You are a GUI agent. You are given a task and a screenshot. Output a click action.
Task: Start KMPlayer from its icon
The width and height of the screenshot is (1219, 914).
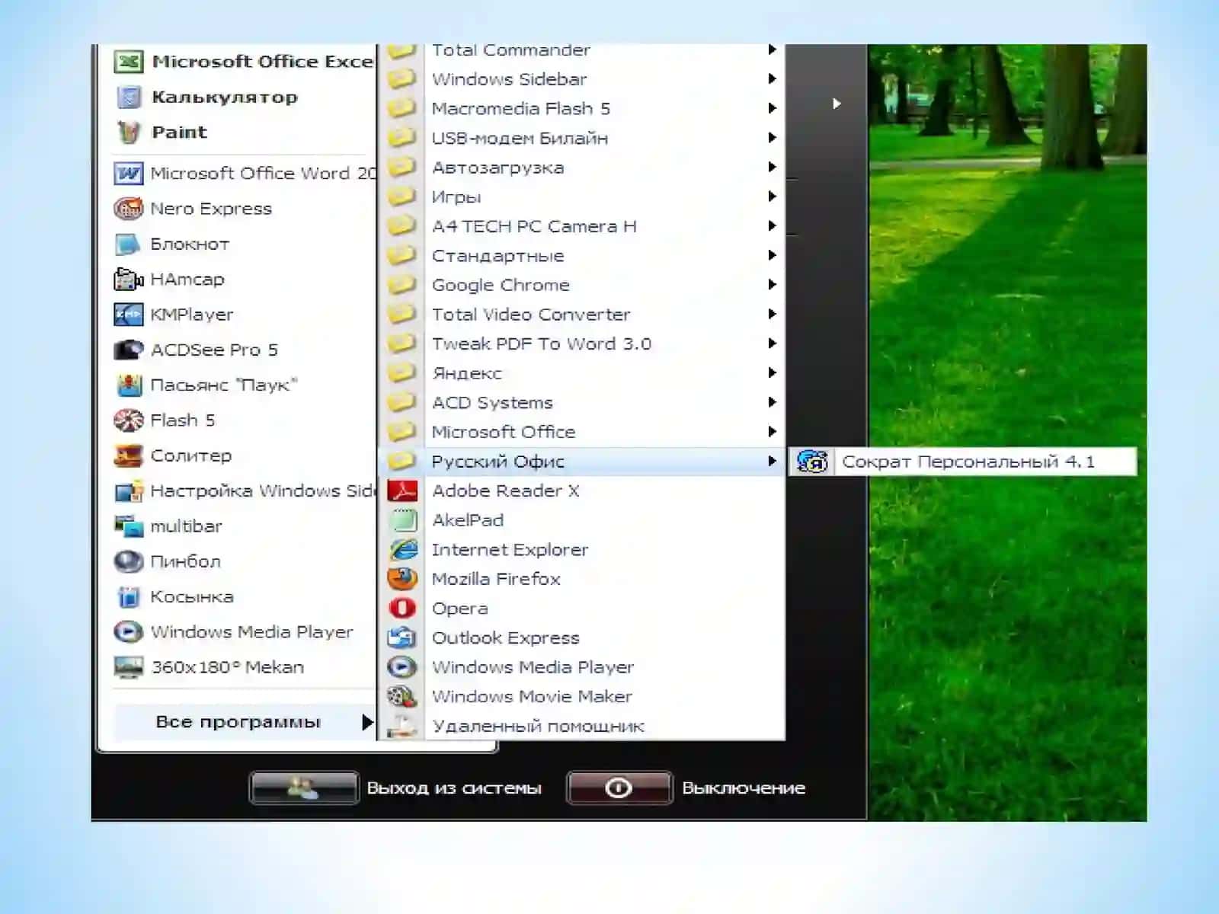coord(129,315)
